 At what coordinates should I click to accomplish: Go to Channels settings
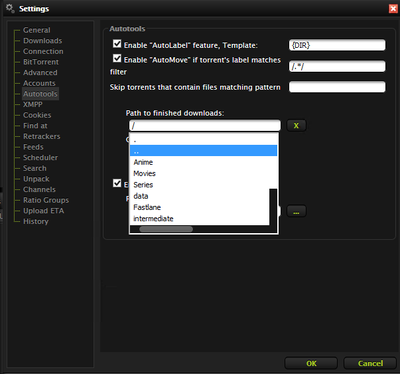tap(39, 189)
